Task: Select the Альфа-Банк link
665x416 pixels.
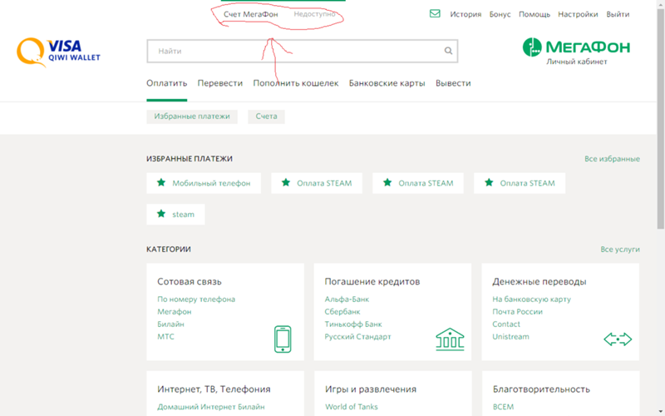Action: (347, 300)
